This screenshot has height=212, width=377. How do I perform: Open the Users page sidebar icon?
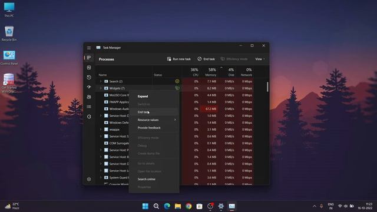click(89, 97)
